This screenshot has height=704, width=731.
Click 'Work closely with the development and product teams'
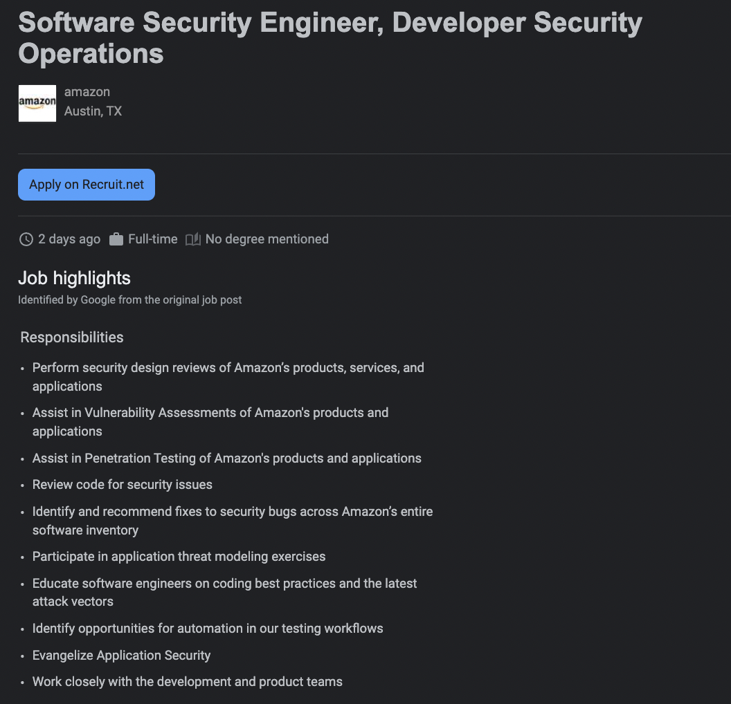[188, 682]
